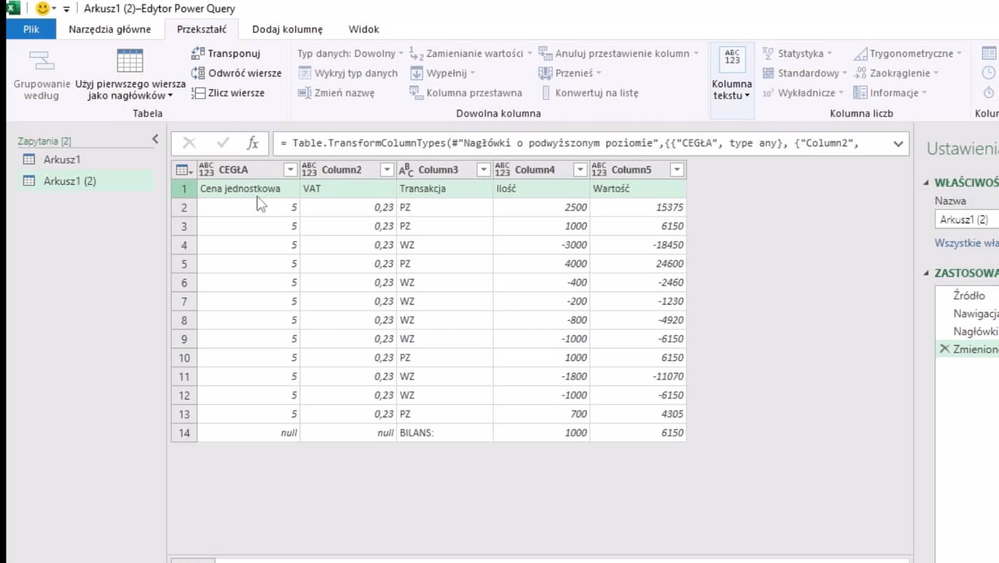Viewport: 999px width, 563px height.
Task: Click the Grupowanie według icon
Action: coord(41,62)
